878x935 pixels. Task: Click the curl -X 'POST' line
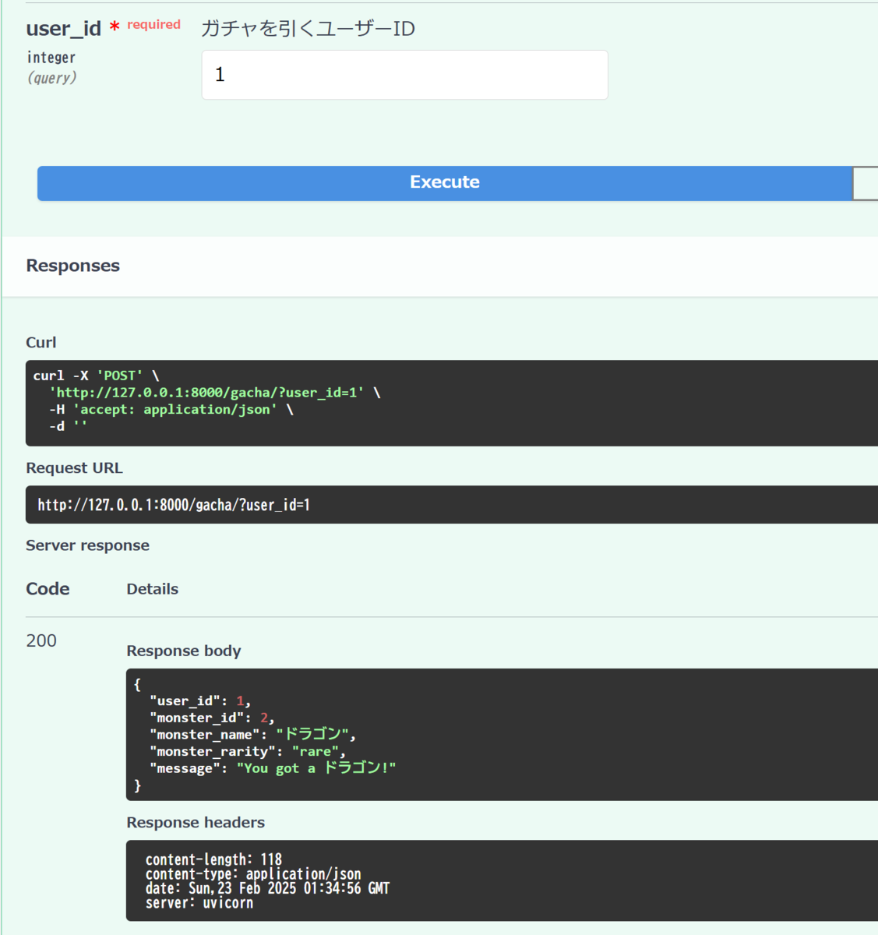[96, 376]
